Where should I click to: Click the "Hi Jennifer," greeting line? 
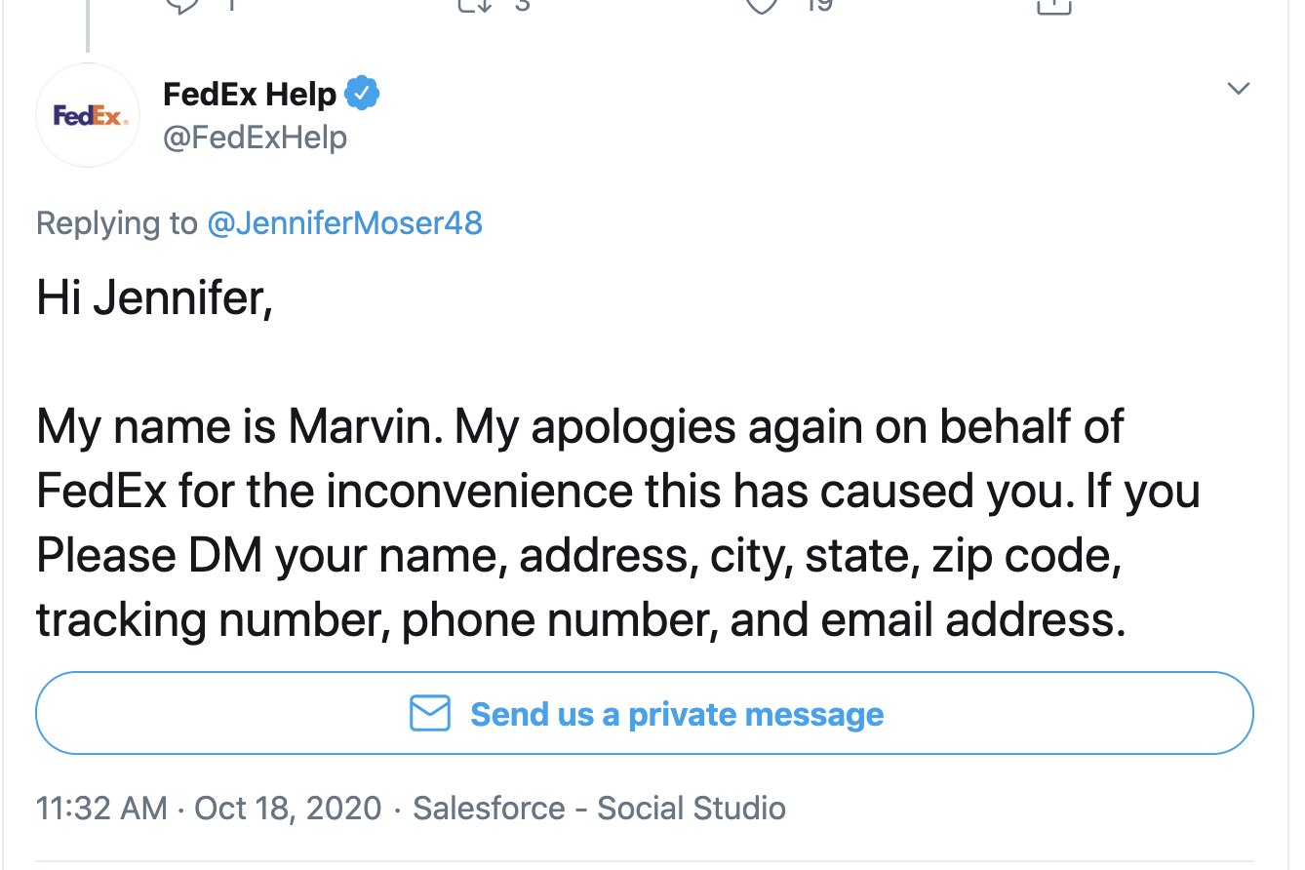tap(154, 298)
